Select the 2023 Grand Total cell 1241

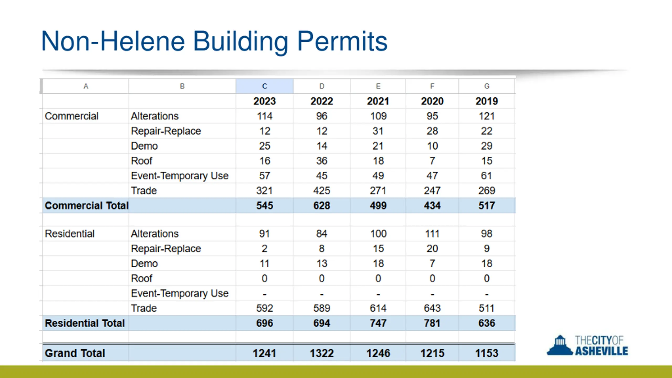click(x=264, y=353)
